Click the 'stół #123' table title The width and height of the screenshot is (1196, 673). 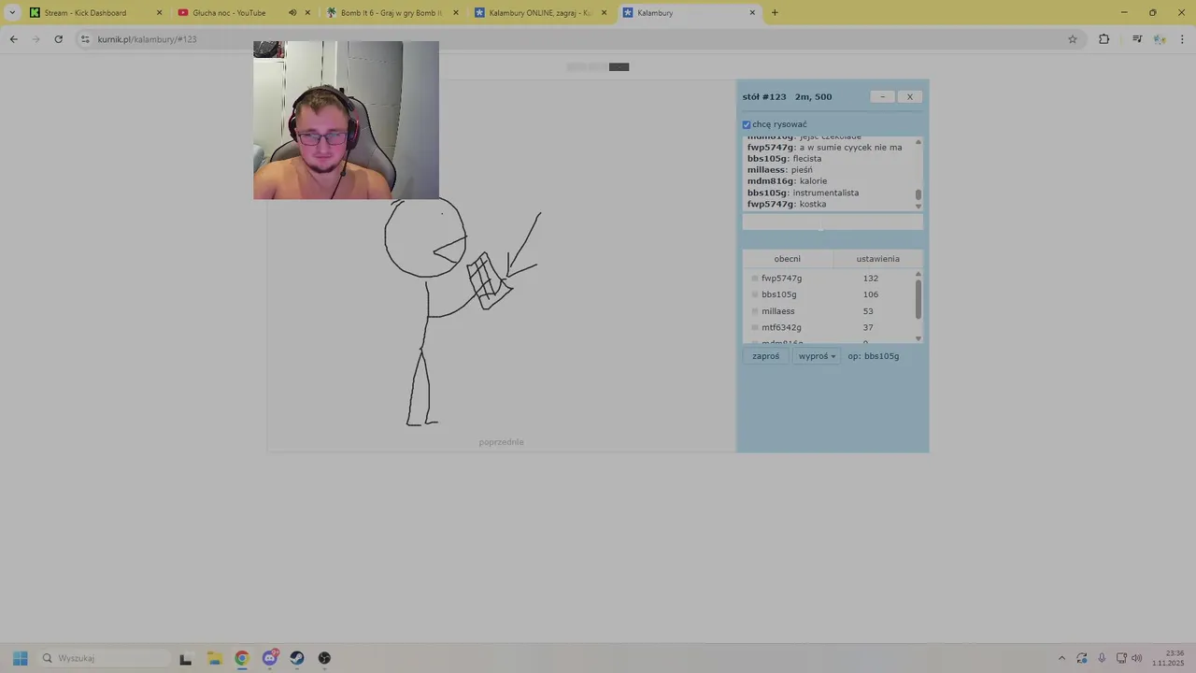point(764,97)
